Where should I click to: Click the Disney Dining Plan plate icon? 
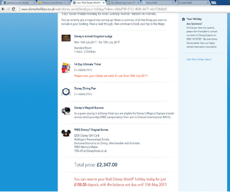click(x=66, y=92)
